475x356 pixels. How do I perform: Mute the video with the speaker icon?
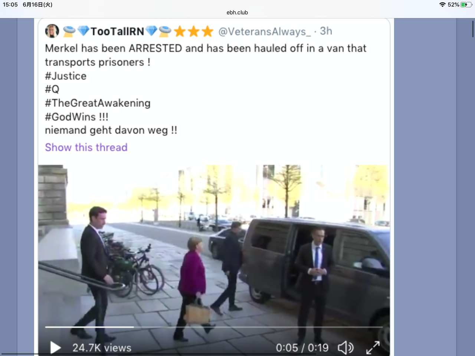coord(345,347)
